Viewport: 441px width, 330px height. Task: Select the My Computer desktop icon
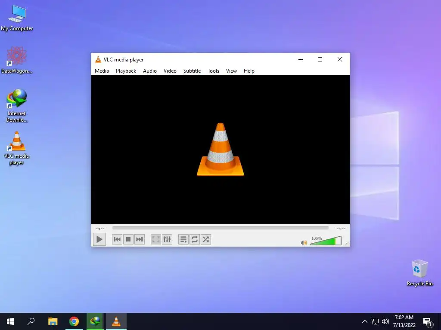point(17,18)
